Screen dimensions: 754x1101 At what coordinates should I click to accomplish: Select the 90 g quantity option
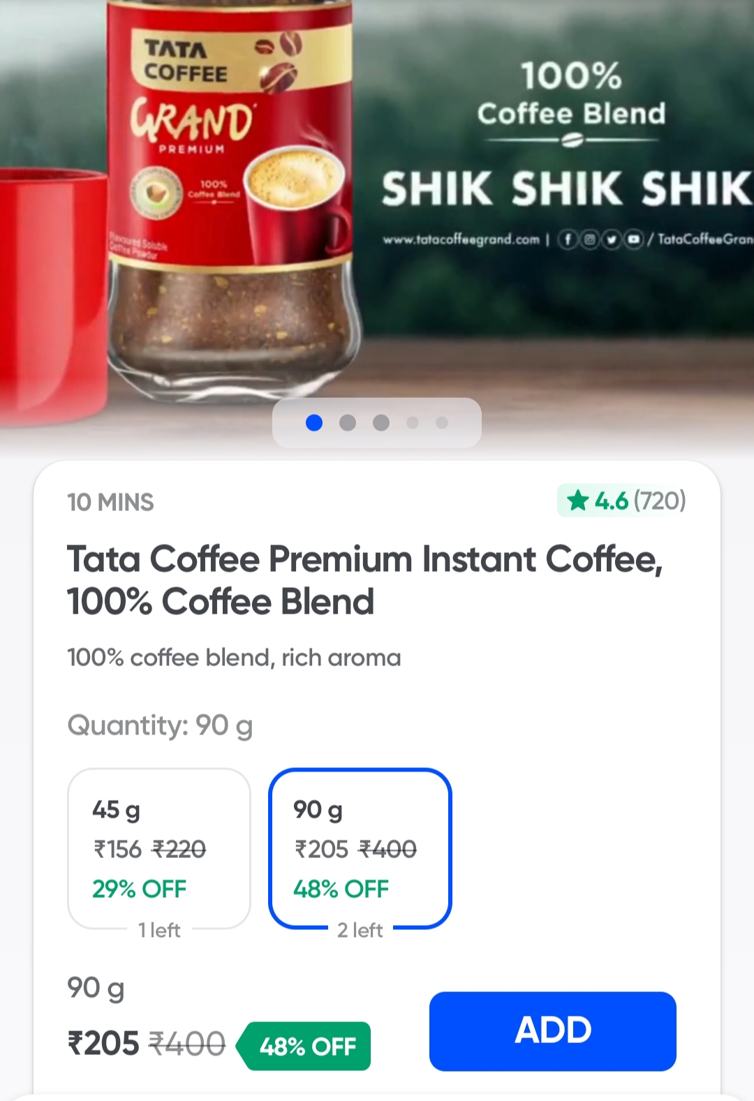(x=360, y=848)
